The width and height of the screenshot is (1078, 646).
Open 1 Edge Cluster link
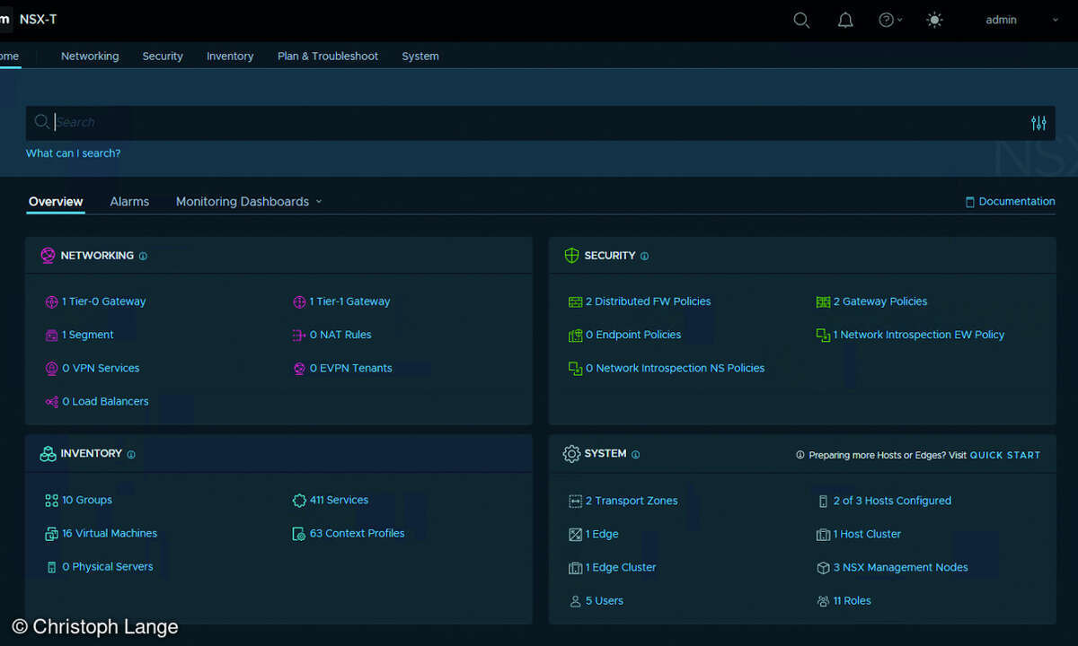[x=621, y=567]
